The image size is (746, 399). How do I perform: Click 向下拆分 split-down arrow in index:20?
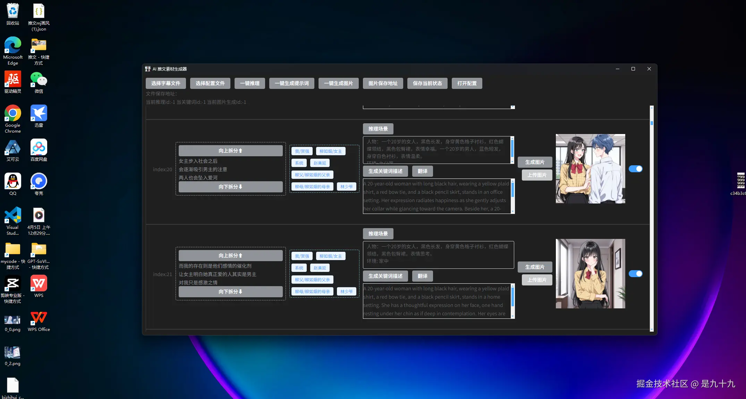(x=230, y=187)
